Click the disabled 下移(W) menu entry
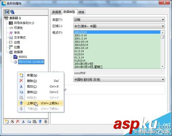Image resolution: width=172 pixels, height=136 pixels. click(x=41, y=109)
